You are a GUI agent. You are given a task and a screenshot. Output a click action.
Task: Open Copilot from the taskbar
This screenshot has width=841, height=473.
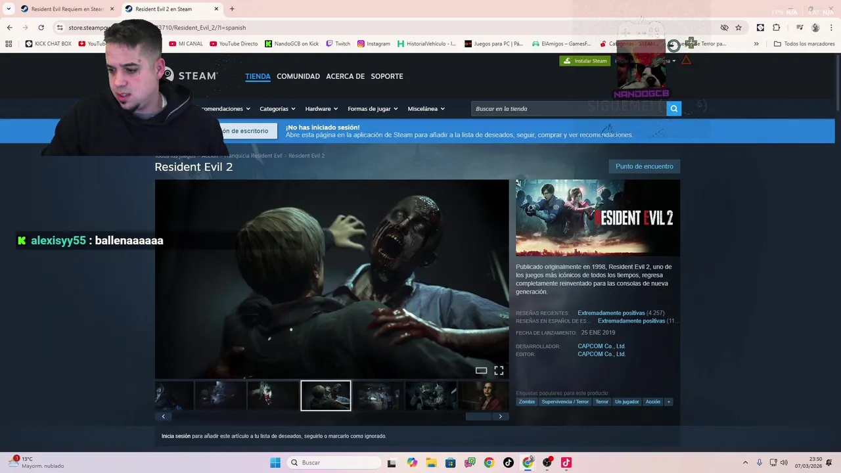point(412,462)
